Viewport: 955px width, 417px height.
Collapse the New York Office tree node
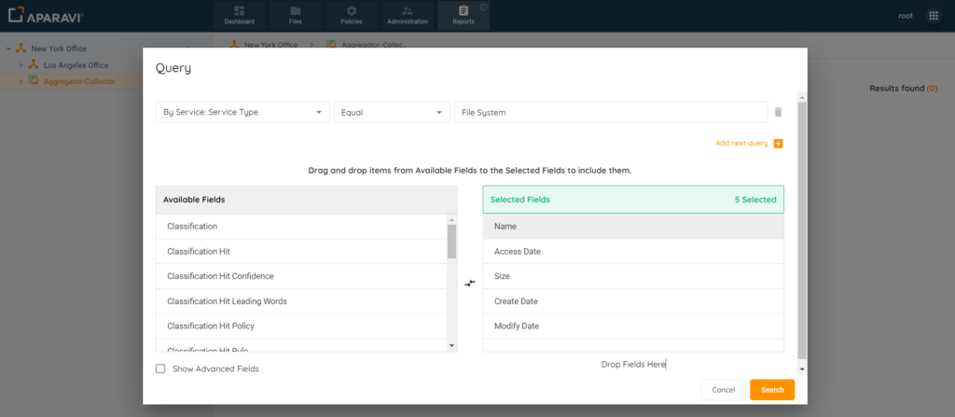(7, 49)
